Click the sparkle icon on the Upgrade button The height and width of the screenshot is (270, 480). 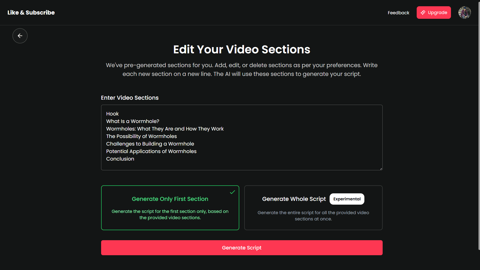[x=423, y=13]
